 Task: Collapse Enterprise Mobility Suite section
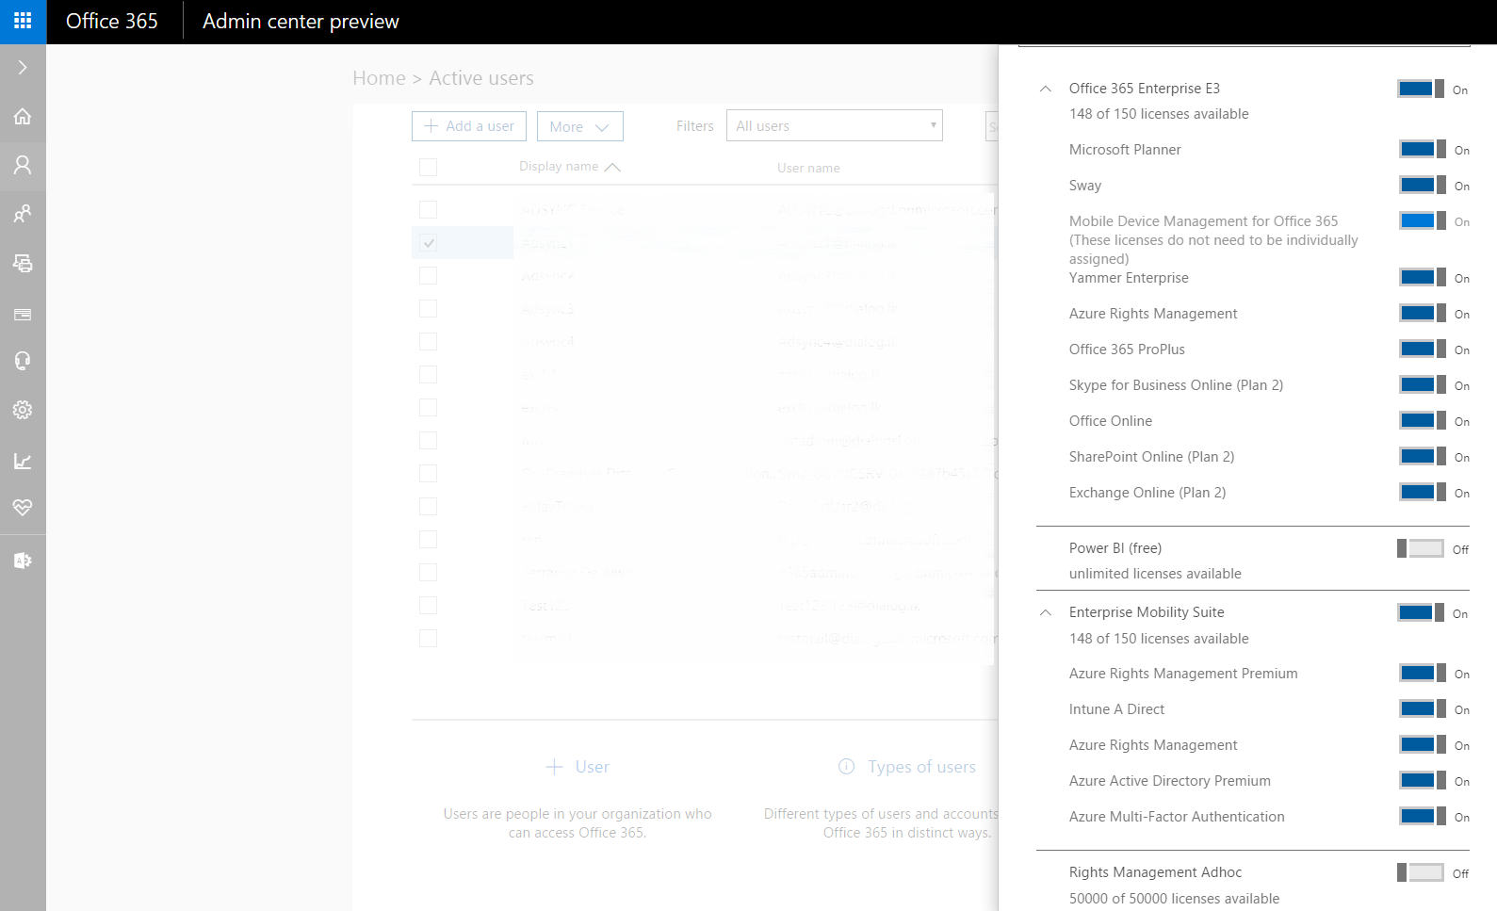point(1045,612)
